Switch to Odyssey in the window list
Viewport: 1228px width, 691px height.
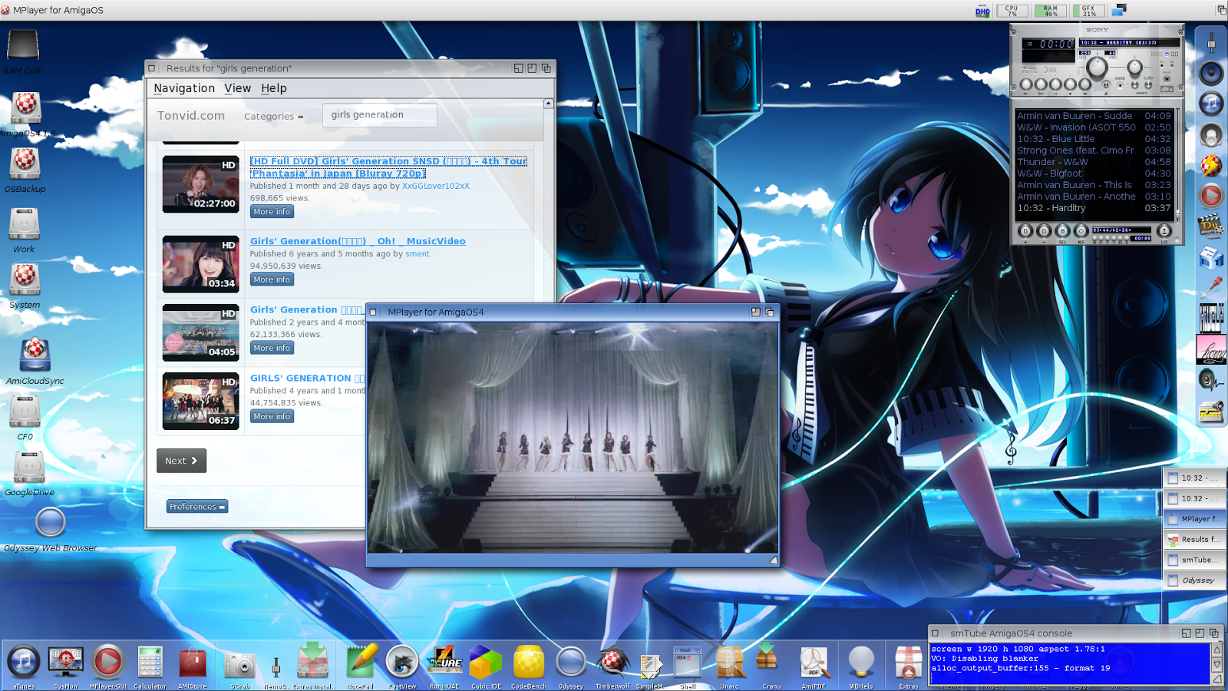pos(1194,580)
